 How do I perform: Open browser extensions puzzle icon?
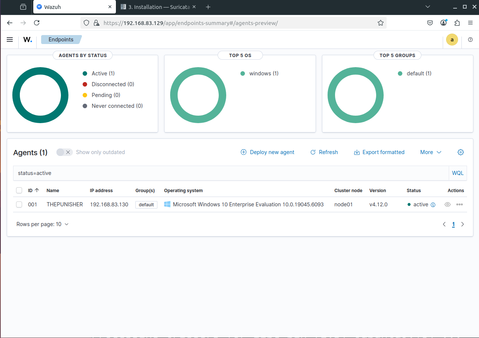pos(457,23)
